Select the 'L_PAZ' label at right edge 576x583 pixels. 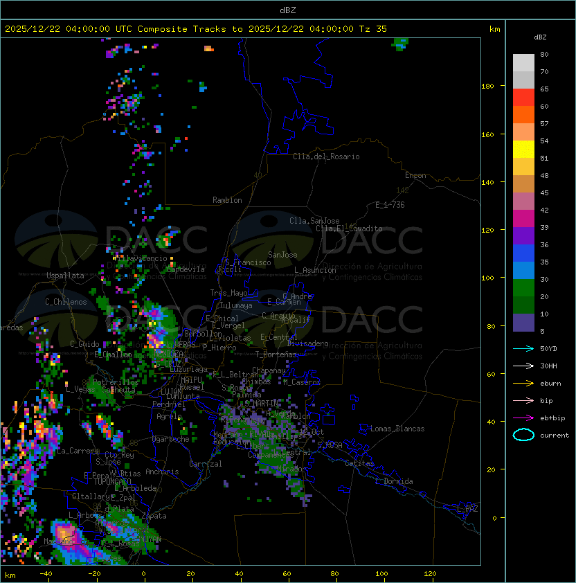pos(467,509)
